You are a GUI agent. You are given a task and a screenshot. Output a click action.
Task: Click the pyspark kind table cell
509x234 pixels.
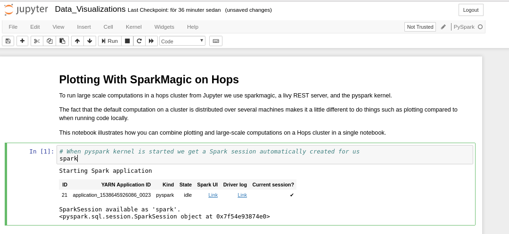pos(165,195)
